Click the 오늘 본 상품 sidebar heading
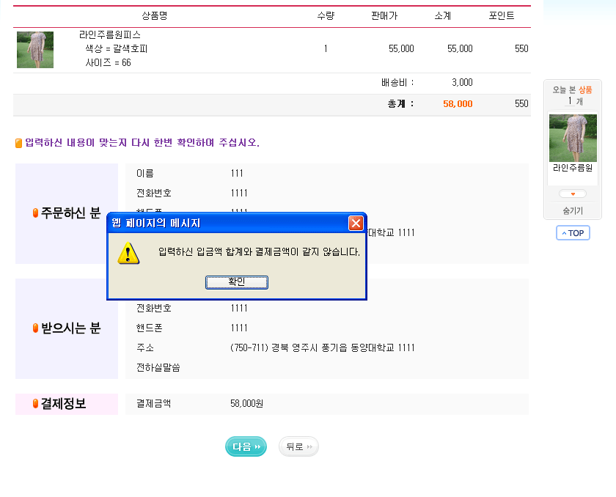The image size is (616, 497). [573, 89]
